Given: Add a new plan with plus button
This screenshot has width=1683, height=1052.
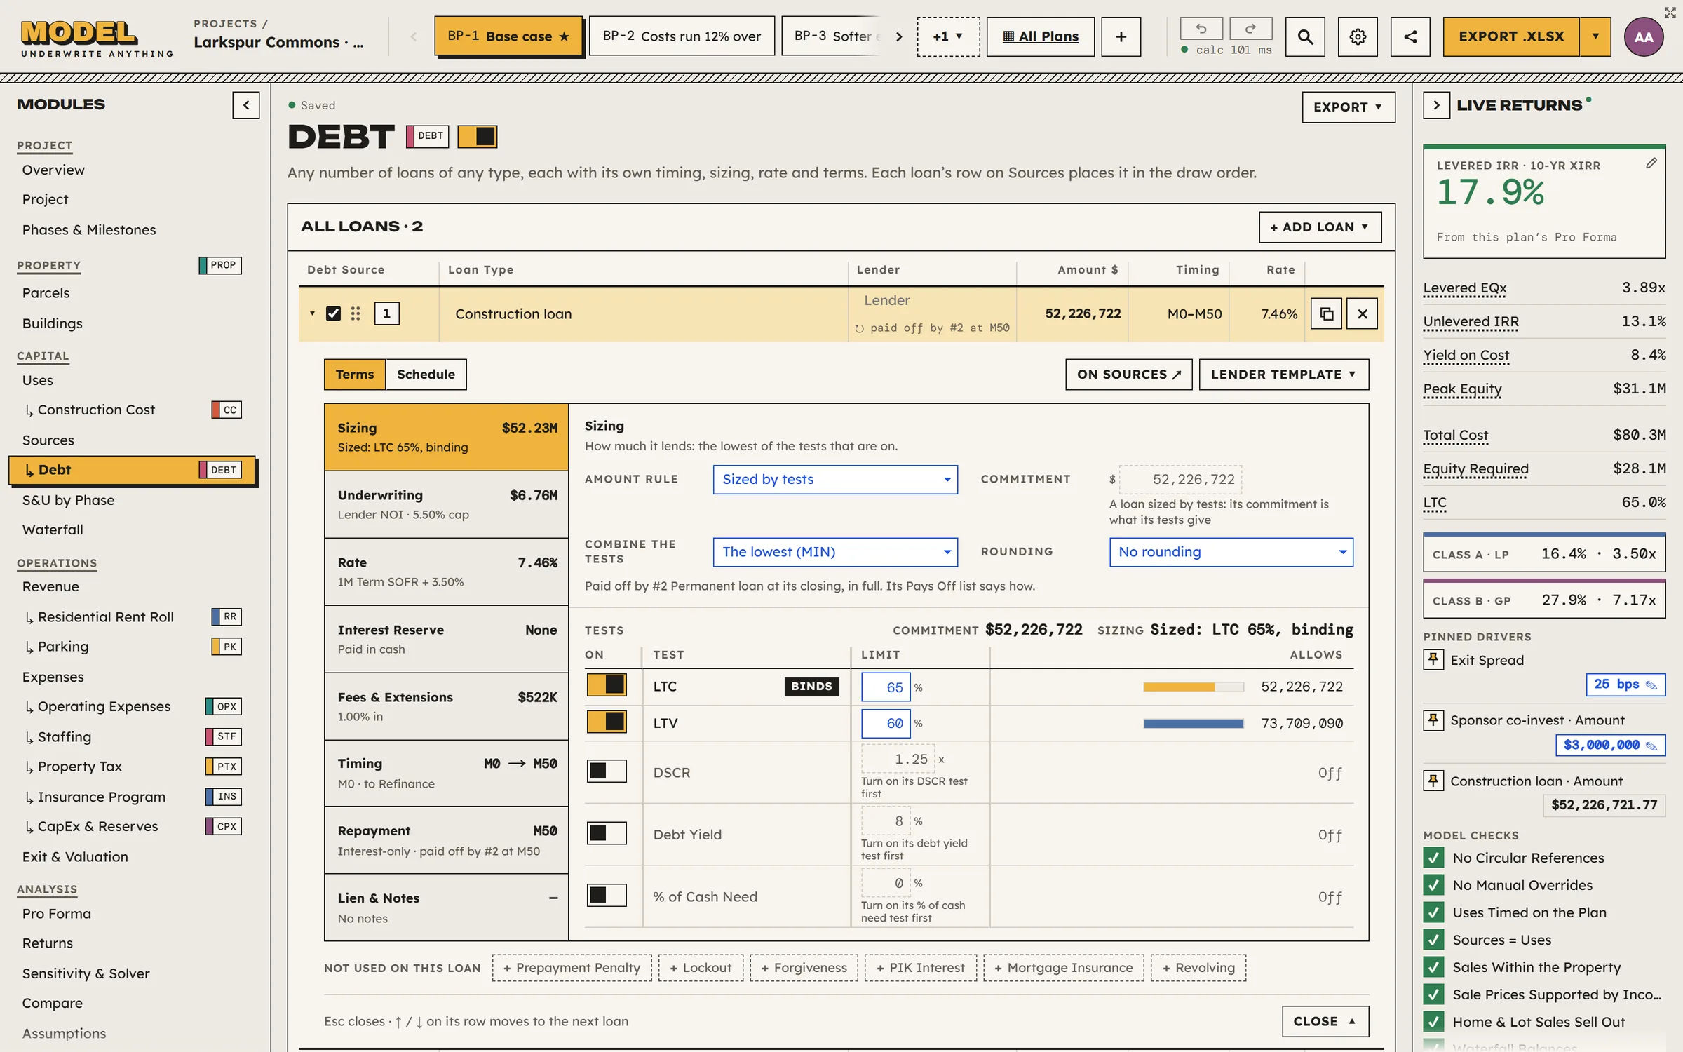Looking at the screenshot, I should click(1121, 36).
